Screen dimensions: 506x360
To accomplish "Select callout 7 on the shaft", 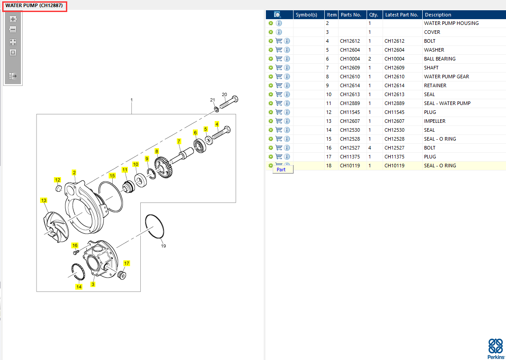I will [179, 141].
